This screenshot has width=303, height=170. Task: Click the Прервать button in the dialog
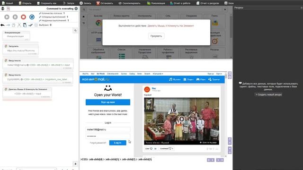pyautogui.click(x=156, y=36)
